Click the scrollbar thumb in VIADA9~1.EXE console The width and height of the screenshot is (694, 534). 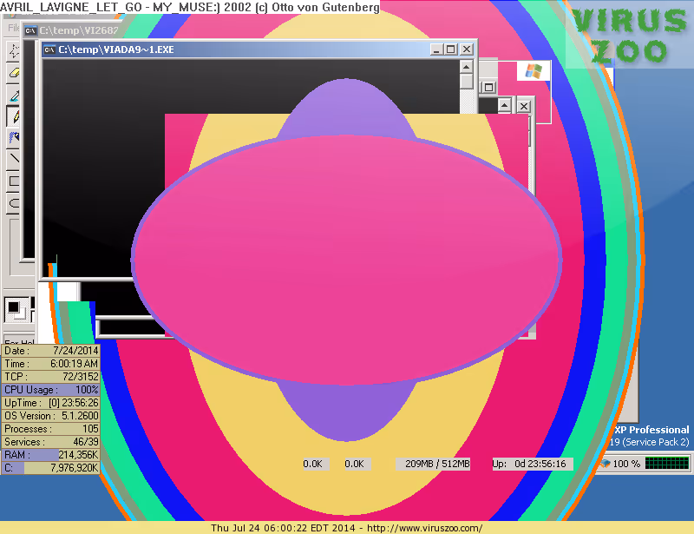point(466,82)
